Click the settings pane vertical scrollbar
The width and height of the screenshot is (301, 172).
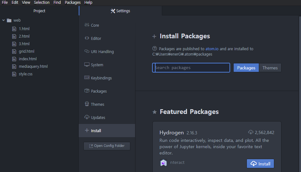(x=300, y=94)
